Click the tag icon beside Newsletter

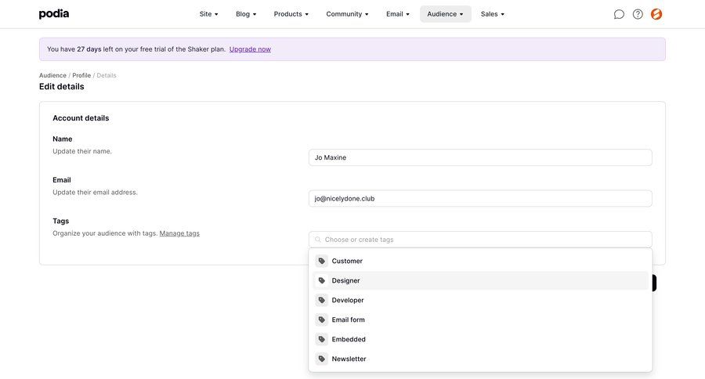pyautogui.click(x=321, y=359)
